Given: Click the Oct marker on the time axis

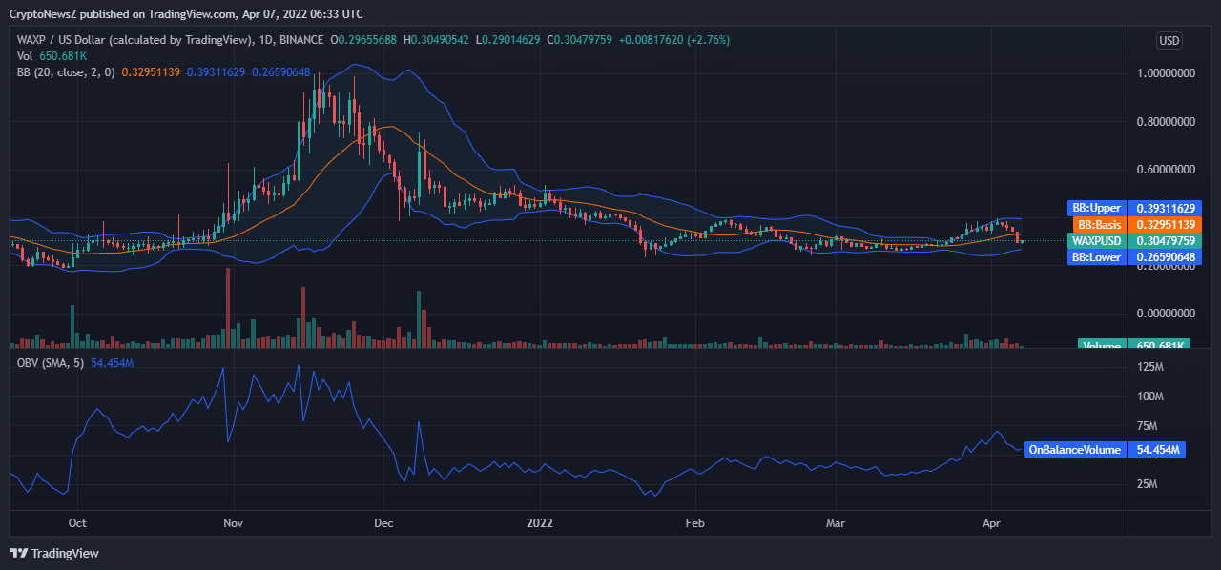Looking at the screenshot, I should click(x=78, y=523).
